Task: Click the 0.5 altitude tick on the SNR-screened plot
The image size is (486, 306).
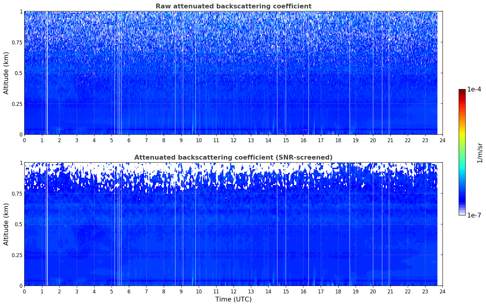Action: coord(19,224)
